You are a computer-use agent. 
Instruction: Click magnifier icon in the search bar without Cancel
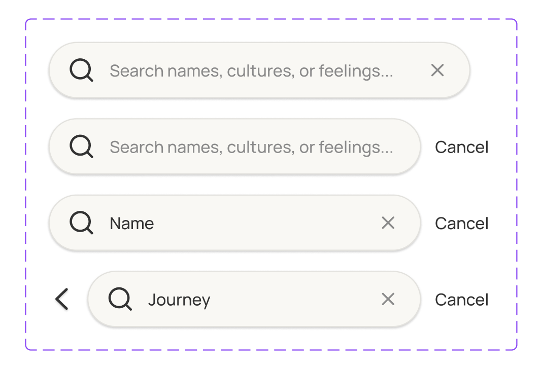81,70
